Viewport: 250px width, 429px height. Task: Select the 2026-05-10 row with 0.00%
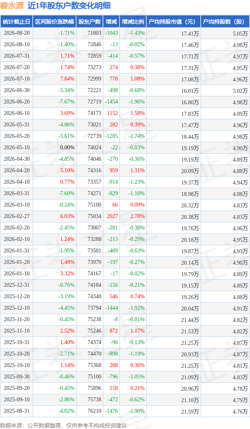point(125,147)
